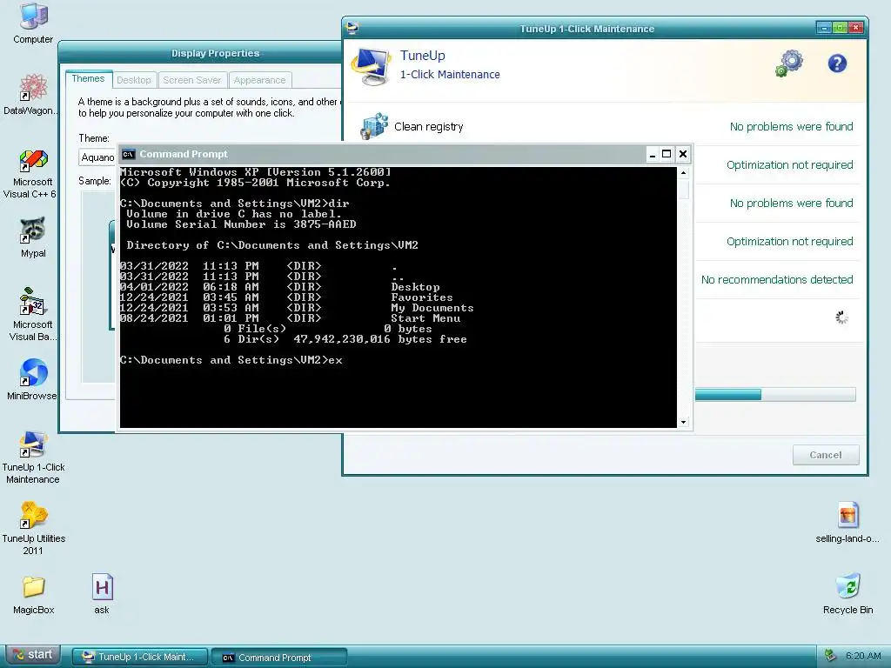The image size is (891, 668).
Task: Maximize the Command Prompt window
Action: coord(667,154)
